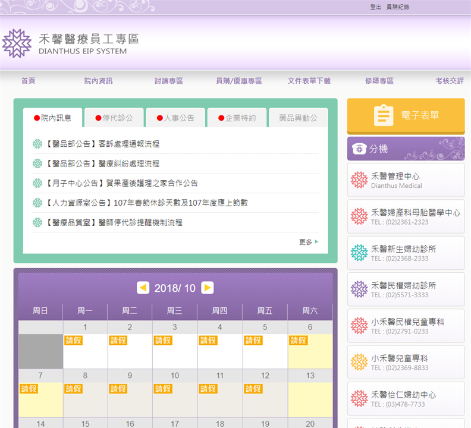
Task: Click flower icon of 禾馨婦產科母胎醫學中心
Action: pos(359,216)
